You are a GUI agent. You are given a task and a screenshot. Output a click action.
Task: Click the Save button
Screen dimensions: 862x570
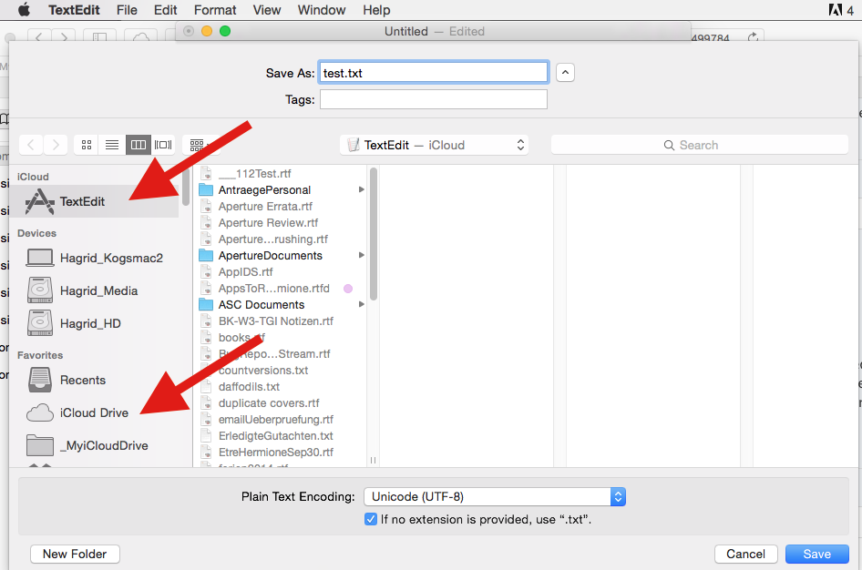click(817, 555)
